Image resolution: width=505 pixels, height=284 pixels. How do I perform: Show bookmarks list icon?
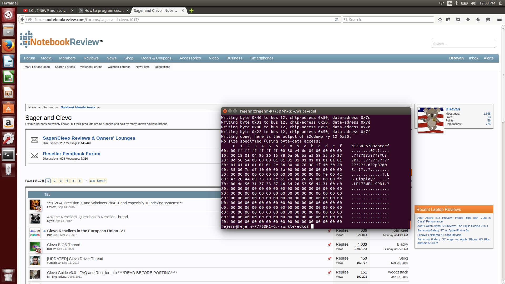[x=448, y=19]
